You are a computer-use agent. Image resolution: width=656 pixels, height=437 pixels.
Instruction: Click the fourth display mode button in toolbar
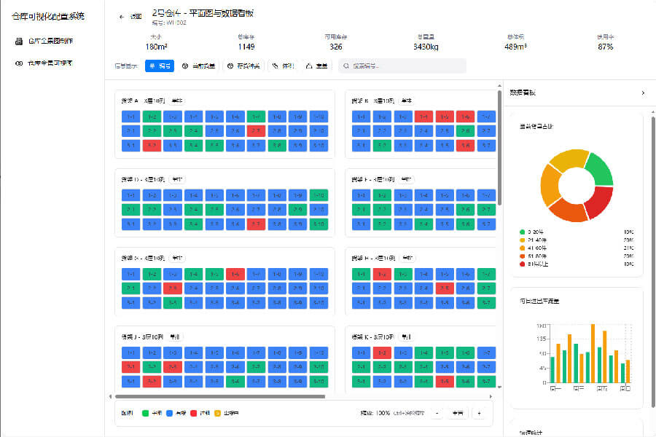pyautogui.click(x=284, y=66)
